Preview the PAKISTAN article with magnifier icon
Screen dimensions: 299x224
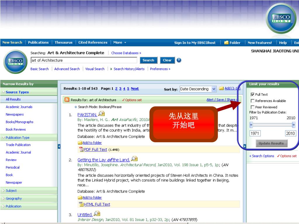(x=102, y=113)
